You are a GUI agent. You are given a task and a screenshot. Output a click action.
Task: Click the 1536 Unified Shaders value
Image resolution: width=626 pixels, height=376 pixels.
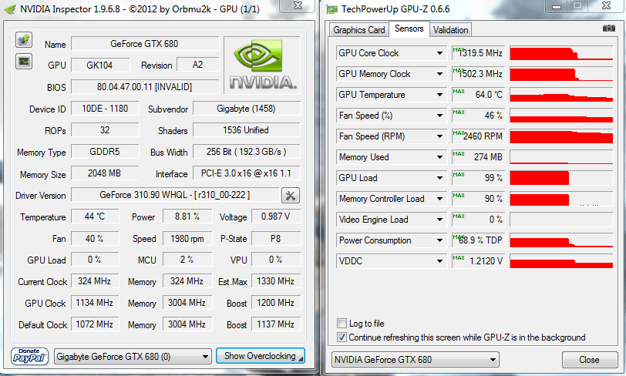[x=247, y=130]
